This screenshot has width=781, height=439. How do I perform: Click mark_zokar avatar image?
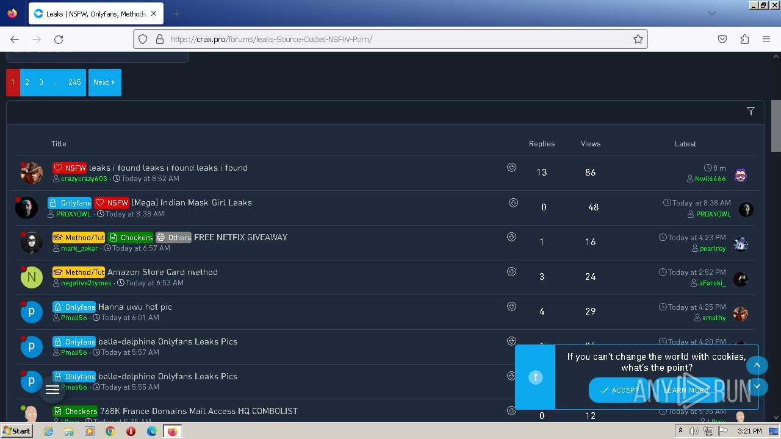pyautogui.click(x=31, y=243)
